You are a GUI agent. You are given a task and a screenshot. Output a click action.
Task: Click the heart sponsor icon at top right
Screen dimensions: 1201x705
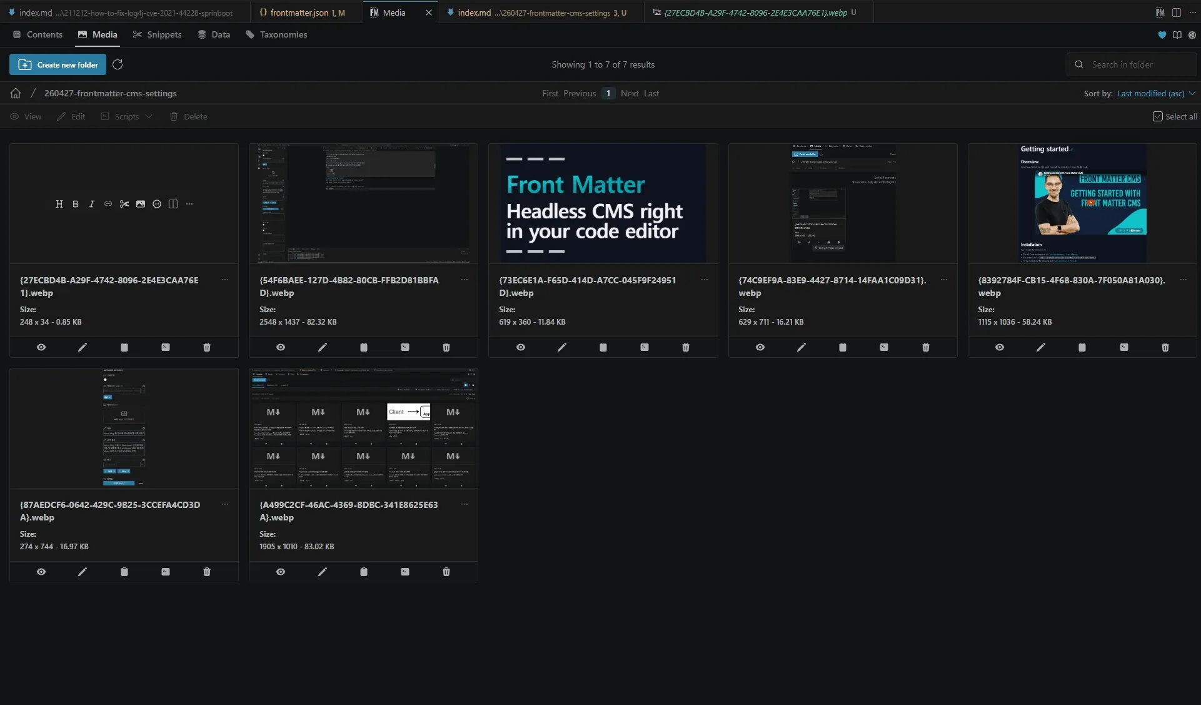coord(1162,35)
